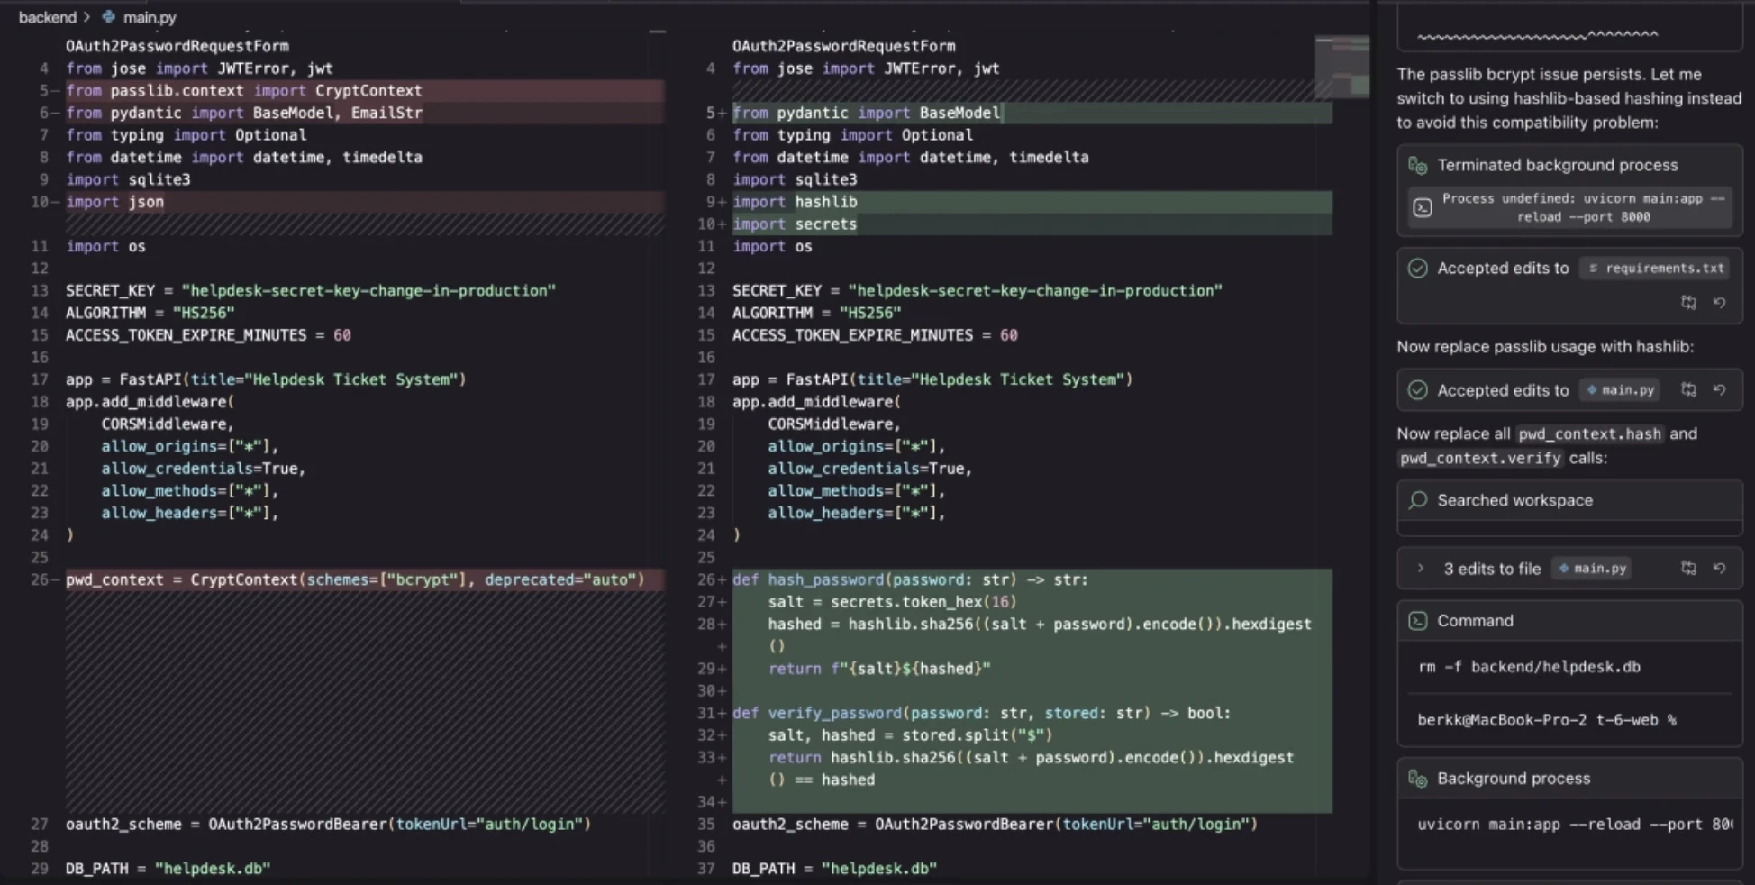This screenshot has height=885, width=1755.
Task: Click 'uvicorn main:app --reload' command text
Action: pyautogui.click(x=1574, y=824)
